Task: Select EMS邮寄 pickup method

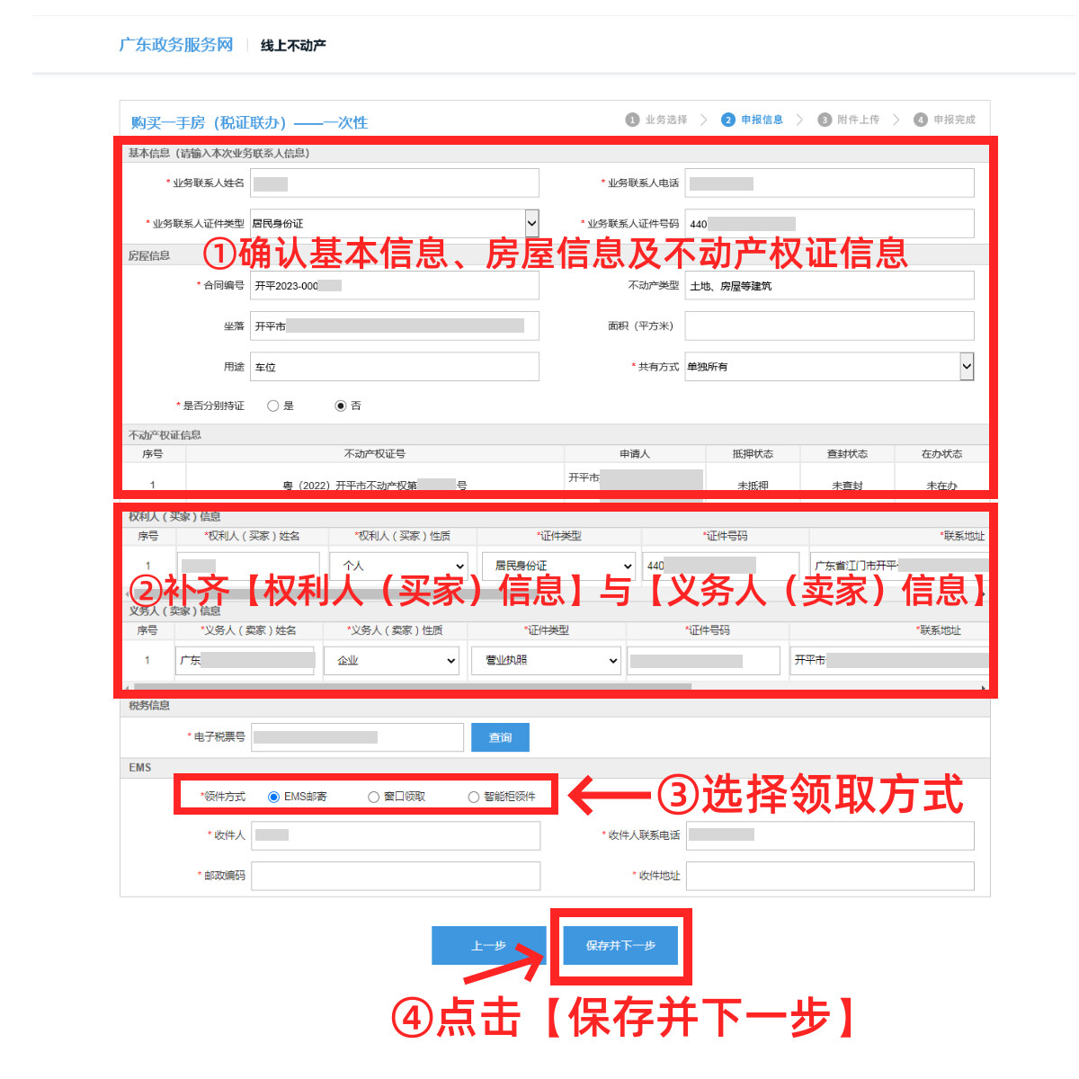Action: point(274,797)
